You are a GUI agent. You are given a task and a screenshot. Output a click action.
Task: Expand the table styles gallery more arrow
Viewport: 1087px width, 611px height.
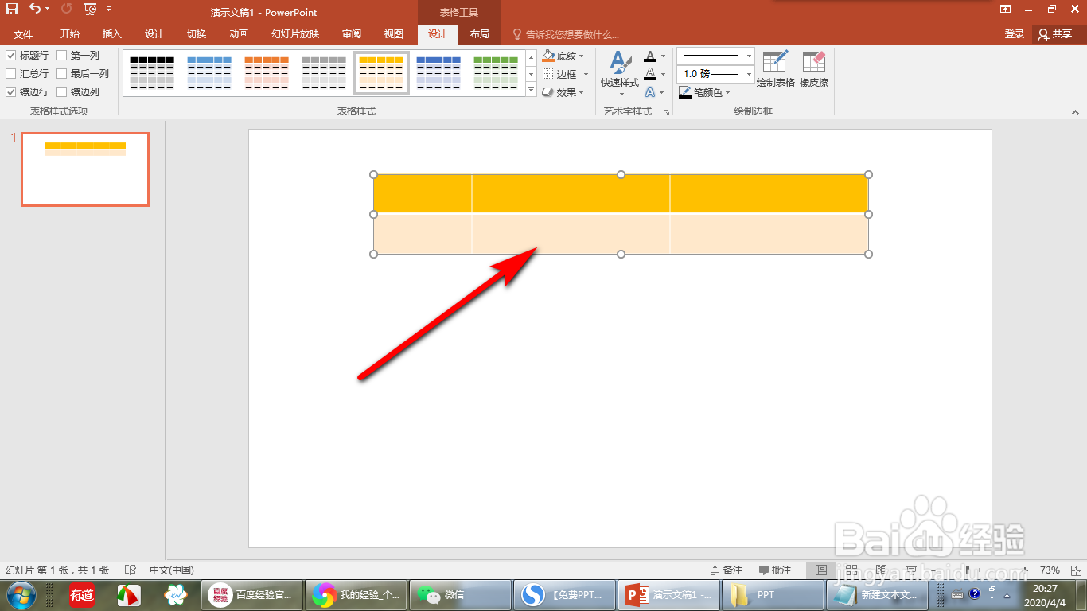(x=532, y=90)
